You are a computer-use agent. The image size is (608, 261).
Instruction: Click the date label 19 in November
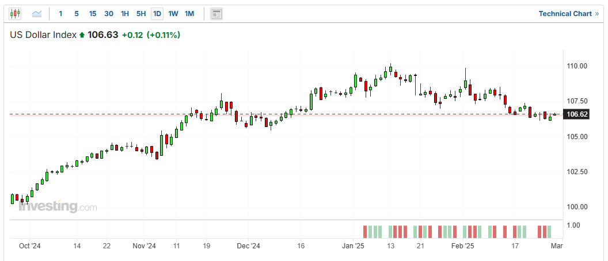pyautogui.click(x=206, y=246)
